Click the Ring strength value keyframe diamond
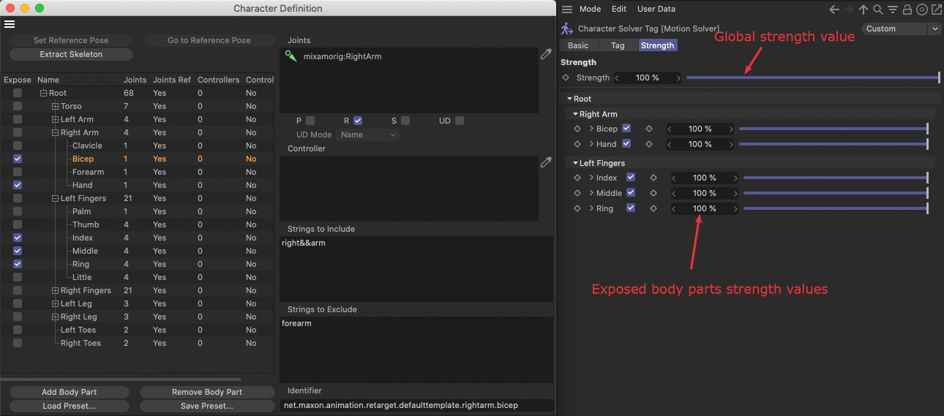 (x=653, y=208)
